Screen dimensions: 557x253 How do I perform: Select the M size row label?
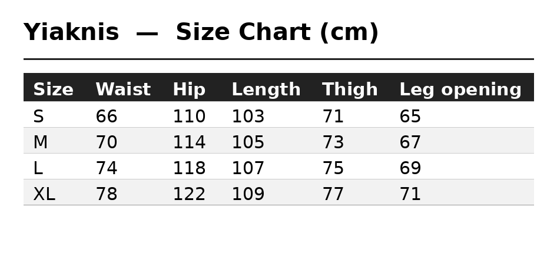coord(40,142)
